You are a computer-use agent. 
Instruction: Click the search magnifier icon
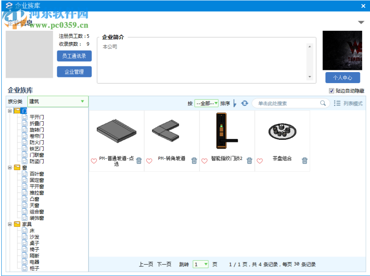[323, 103]
